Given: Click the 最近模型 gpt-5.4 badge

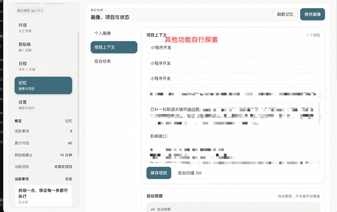Looking at the screenshot, I should pos(30,11).
